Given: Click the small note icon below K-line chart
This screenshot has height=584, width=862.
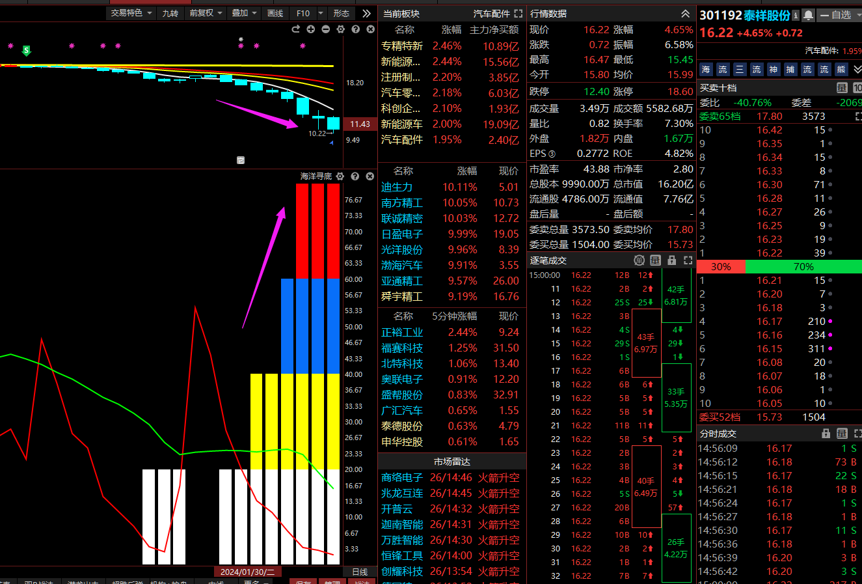Looking at the screenshot, I should (x=241, y=160).
